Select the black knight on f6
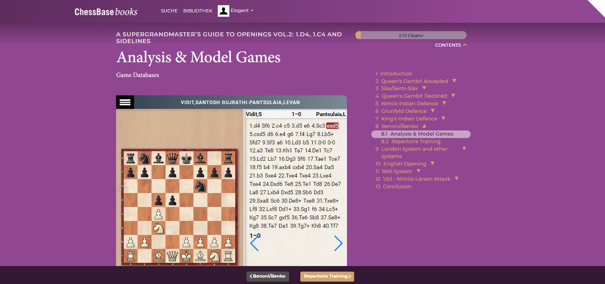This screenshot has width=605, height=284. click(201, 186)
